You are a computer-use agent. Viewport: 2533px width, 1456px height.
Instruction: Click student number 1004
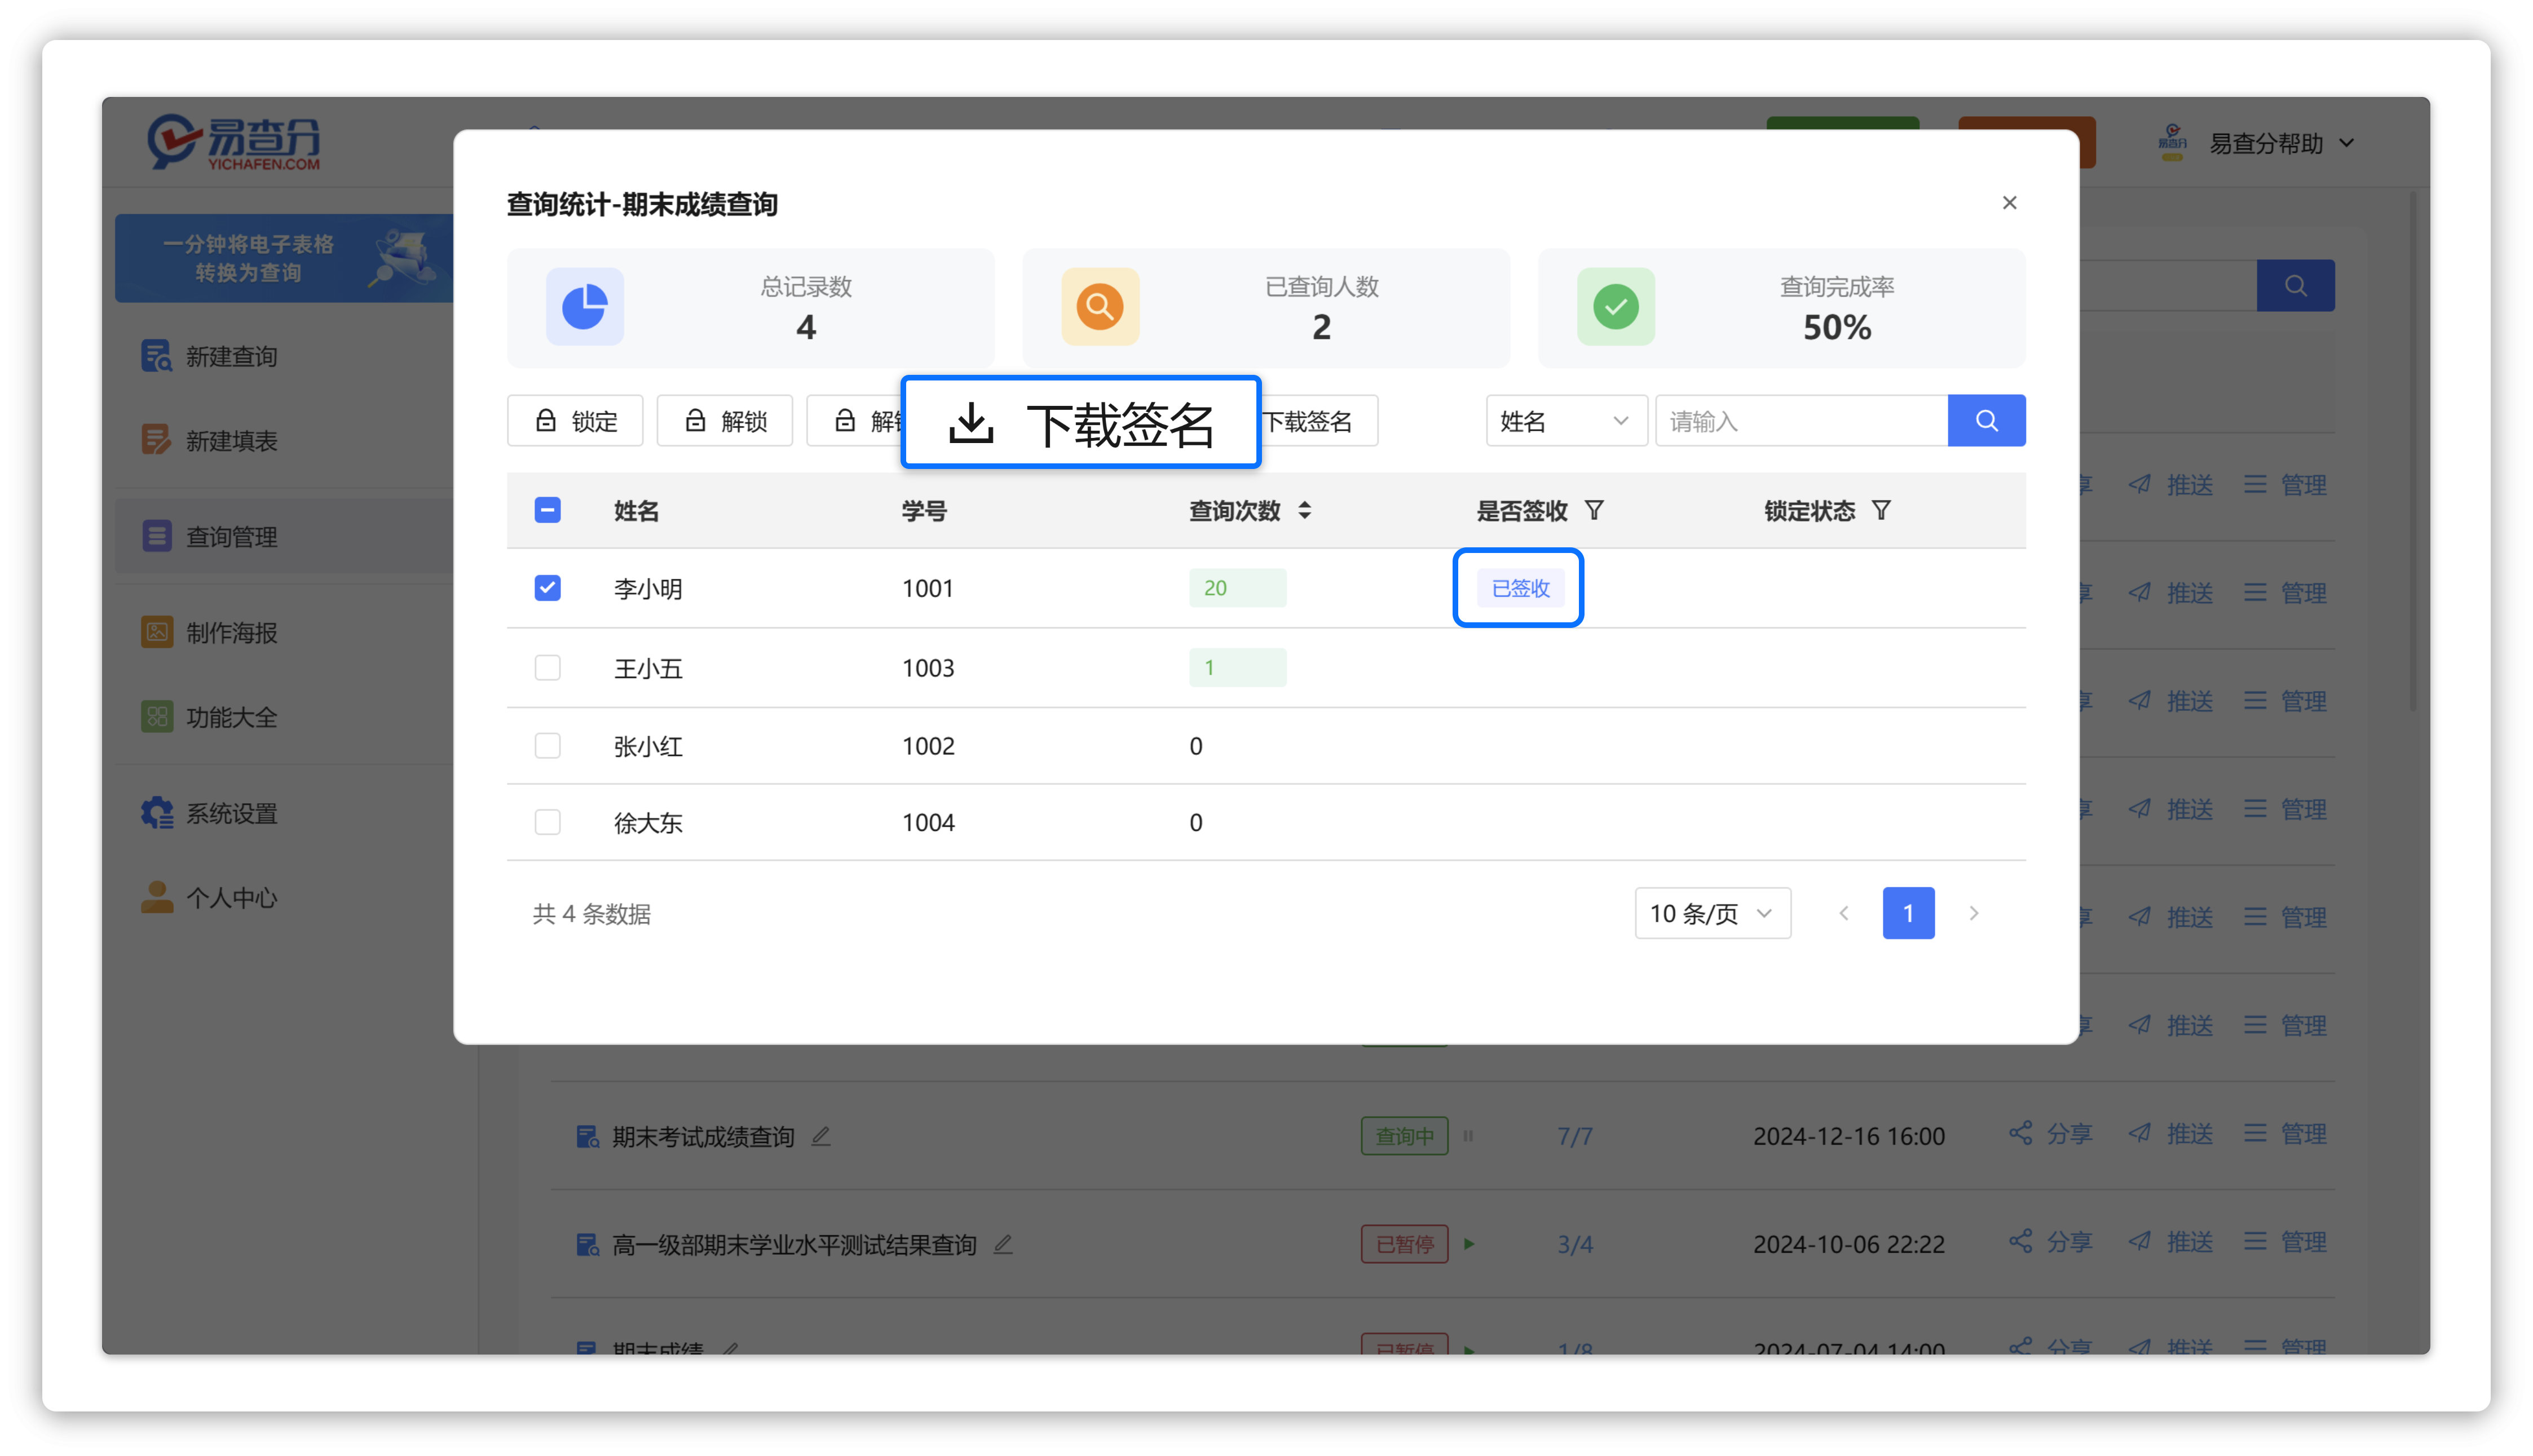coord(928,822)
